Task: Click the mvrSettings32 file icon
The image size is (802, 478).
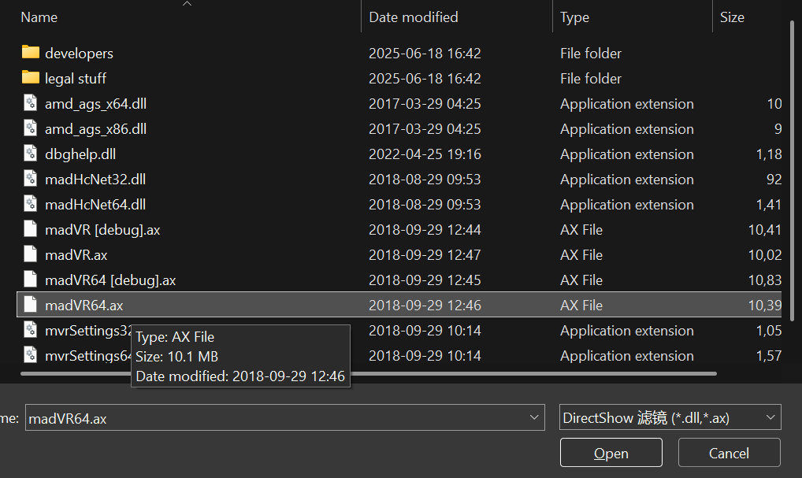Action: (x=31, y=329)
